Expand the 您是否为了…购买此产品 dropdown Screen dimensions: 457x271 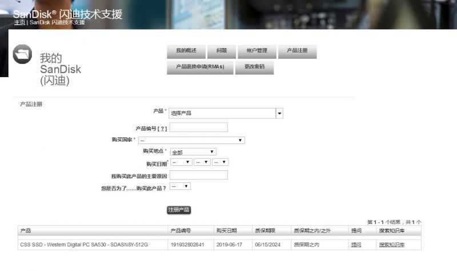(x=180, y=186)
